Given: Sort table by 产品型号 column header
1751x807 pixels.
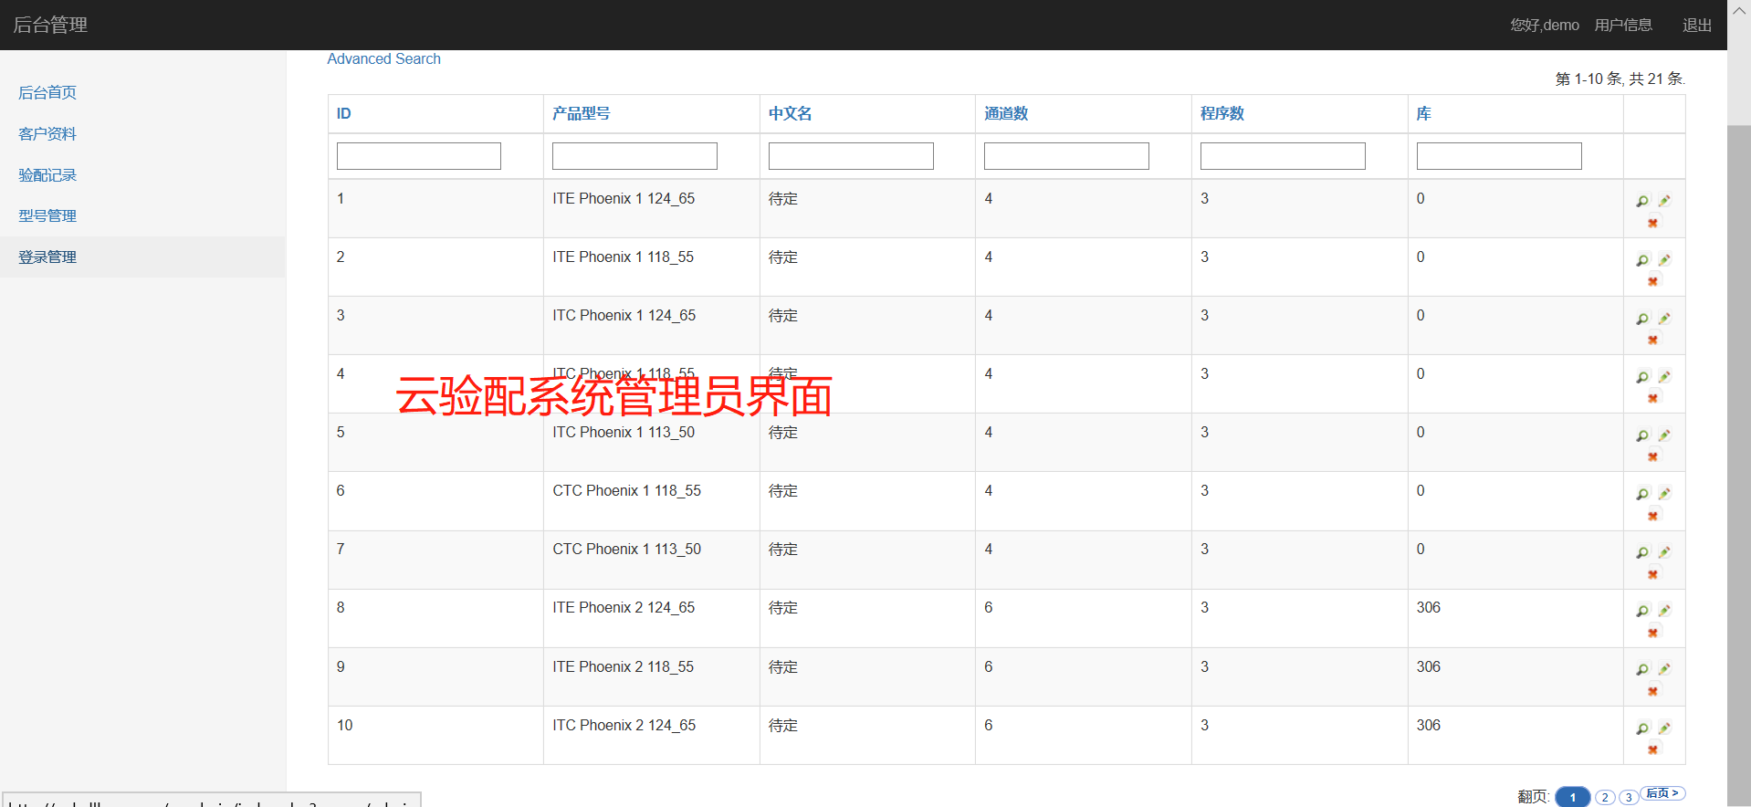Looking at the screenshot, I should tap(581, 113).
